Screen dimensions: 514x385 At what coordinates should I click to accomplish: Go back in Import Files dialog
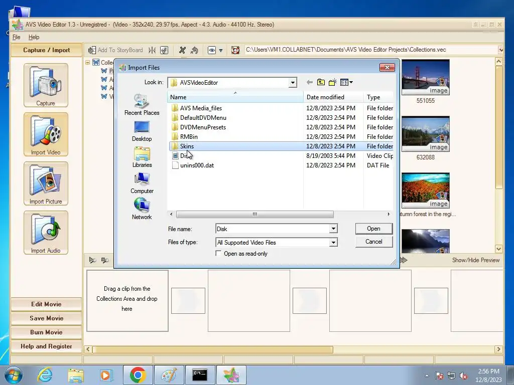pos(309,83)
